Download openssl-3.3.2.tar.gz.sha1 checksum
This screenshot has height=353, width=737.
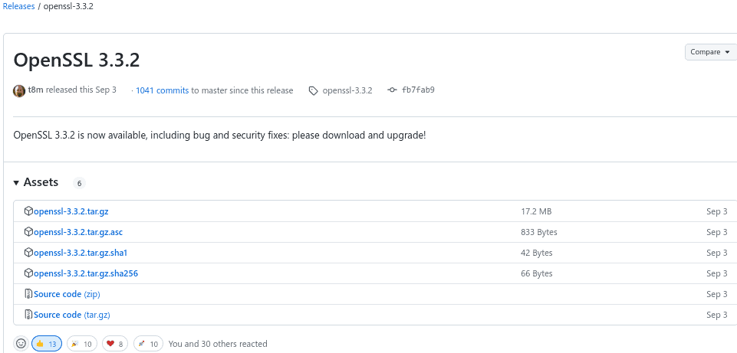(x=81, y=253)
